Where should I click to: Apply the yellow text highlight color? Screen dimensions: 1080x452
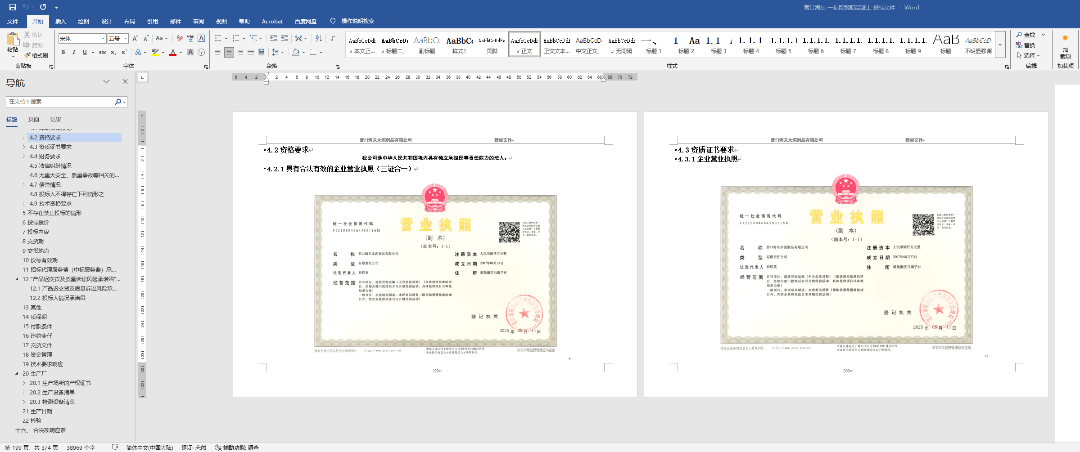click(155, 52)
